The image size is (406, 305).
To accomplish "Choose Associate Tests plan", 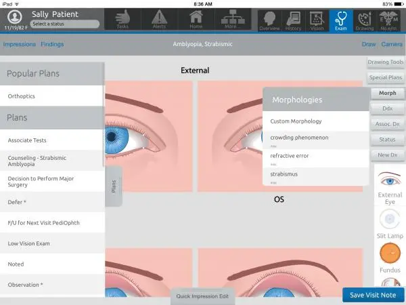I will tap(52, 140).
